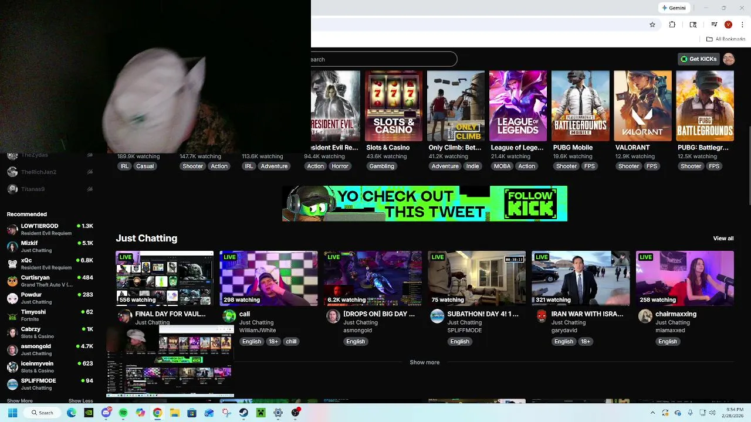Open League of Legends category title
Screen dimensions: 751x422
(x=517, y=148)
